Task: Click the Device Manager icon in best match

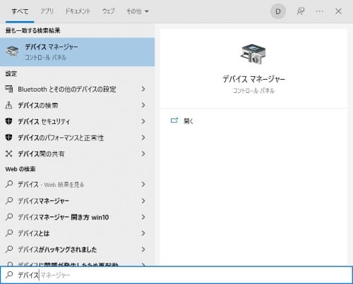Action: (12, 51)
